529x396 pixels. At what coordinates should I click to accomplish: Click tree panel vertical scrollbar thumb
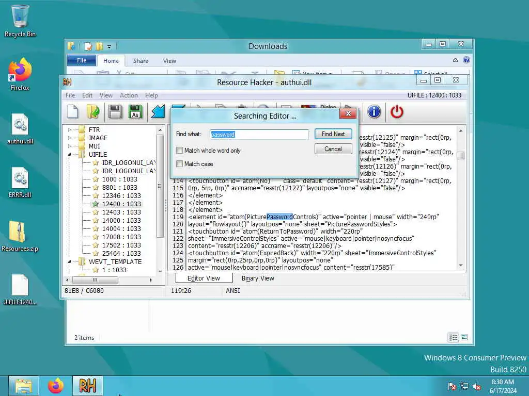click(x=160, y=186)
